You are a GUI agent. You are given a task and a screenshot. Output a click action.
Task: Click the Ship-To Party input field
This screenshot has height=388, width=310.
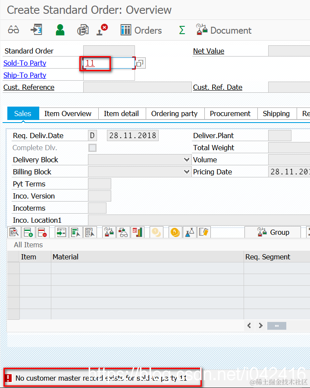click(109, 75)
